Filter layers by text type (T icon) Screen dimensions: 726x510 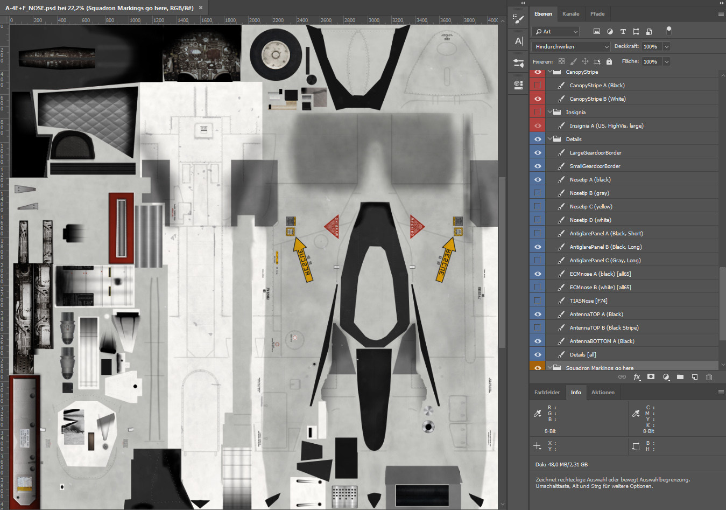(623, 32)
